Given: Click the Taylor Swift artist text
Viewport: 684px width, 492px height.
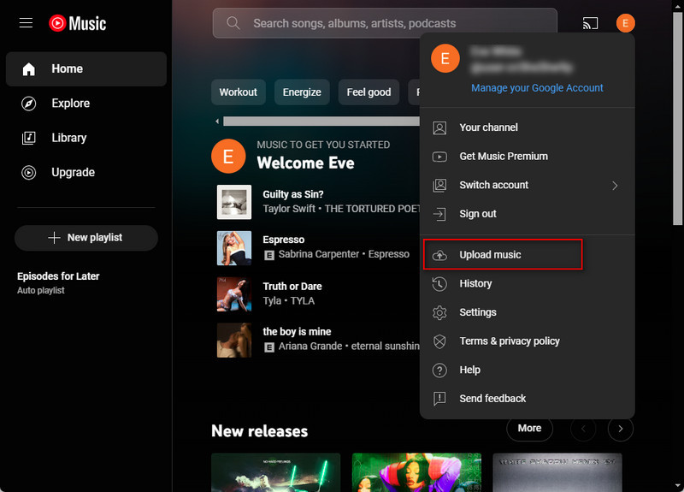Looking at the screenshot, I should point(289,209).
